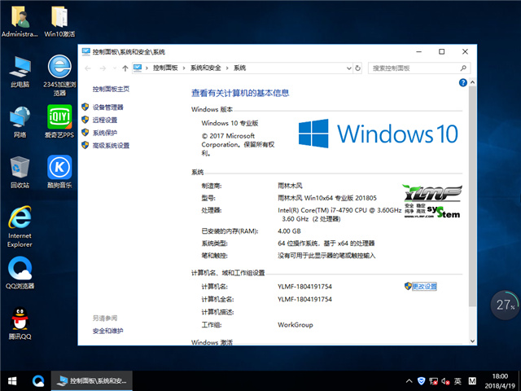Screen dimensions: 521x391
Task: Click 系统和安全 in the address breadcrumb
Action: [x=205, y=68]
